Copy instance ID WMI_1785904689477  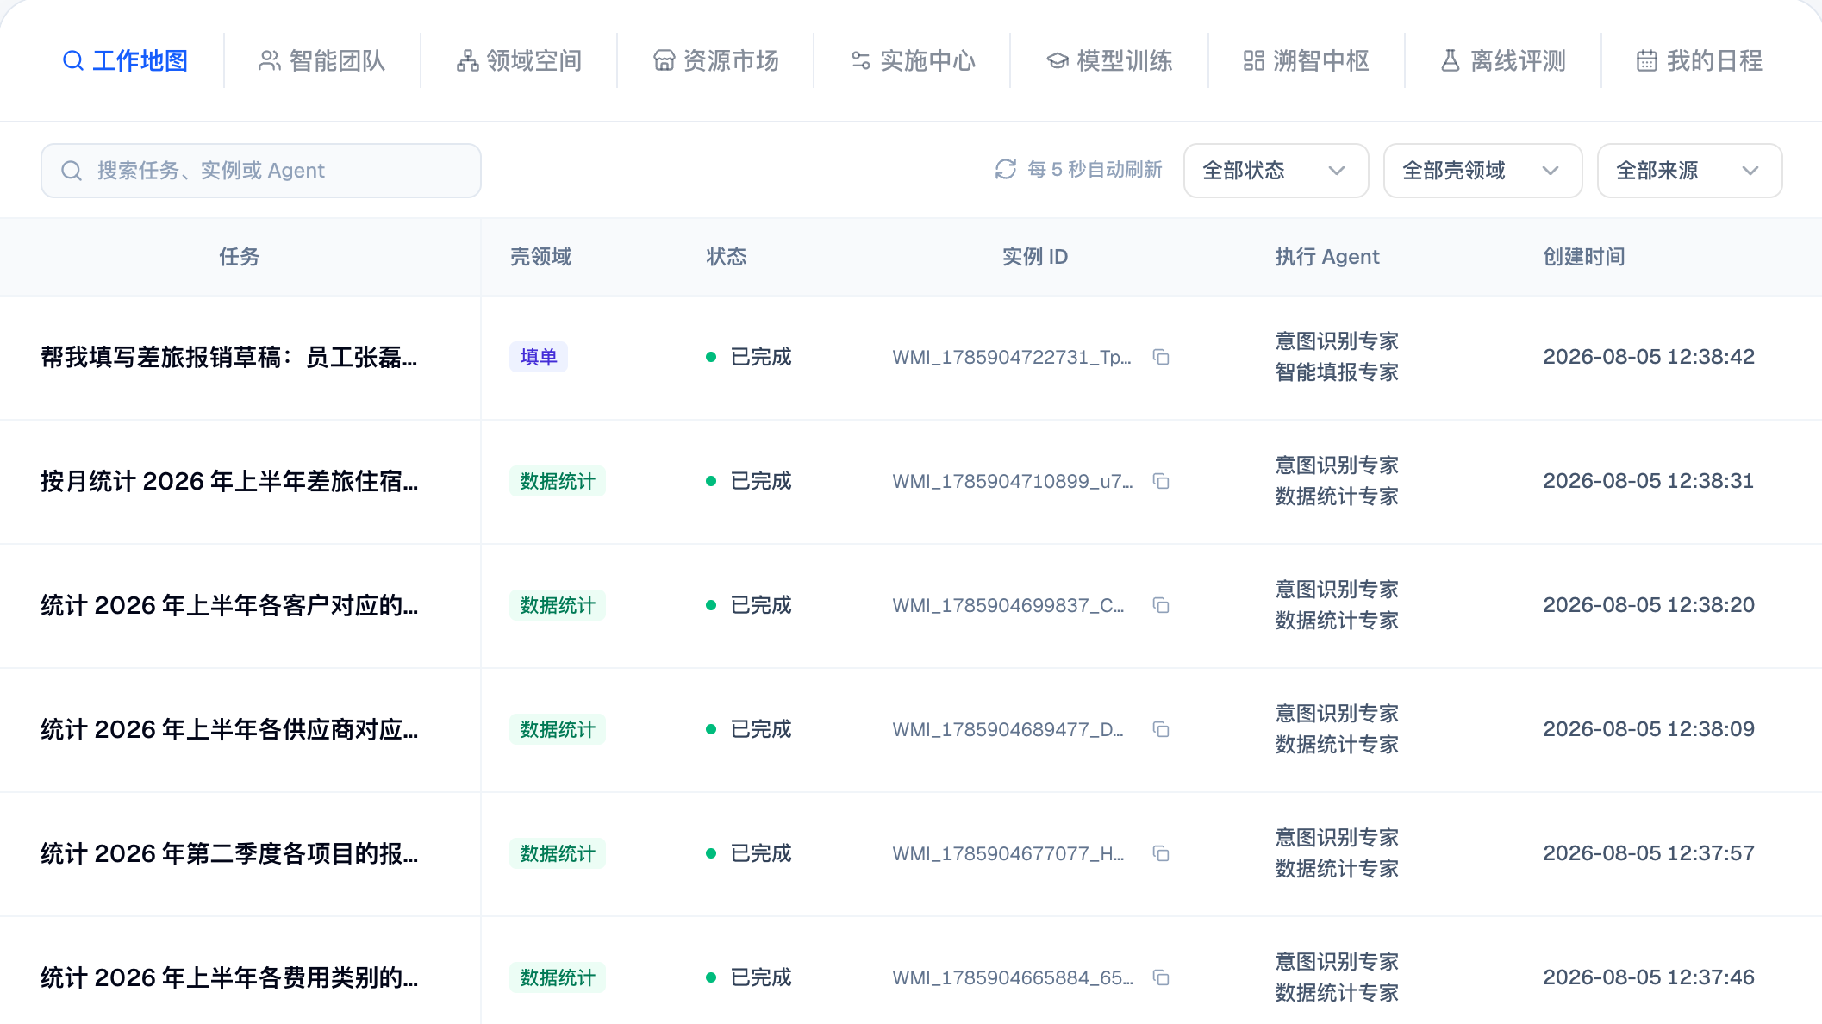(1161, 729)
